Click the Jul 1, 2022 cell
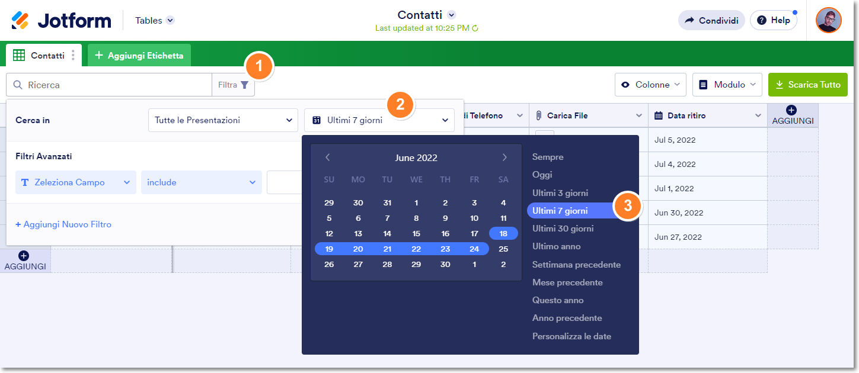This screenshot has width=859, height=373. (x=707, y=188)
